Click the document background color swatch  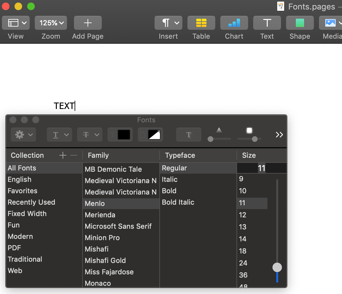[154, 135]
